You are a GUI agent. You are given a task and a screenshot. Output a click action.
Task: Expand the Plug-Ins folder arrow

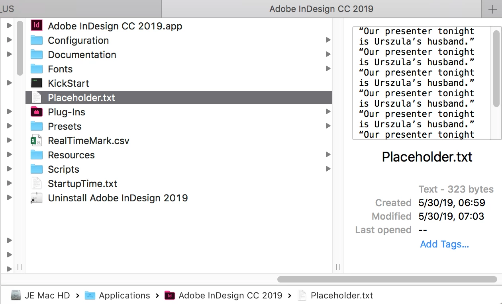coord(328,111)
